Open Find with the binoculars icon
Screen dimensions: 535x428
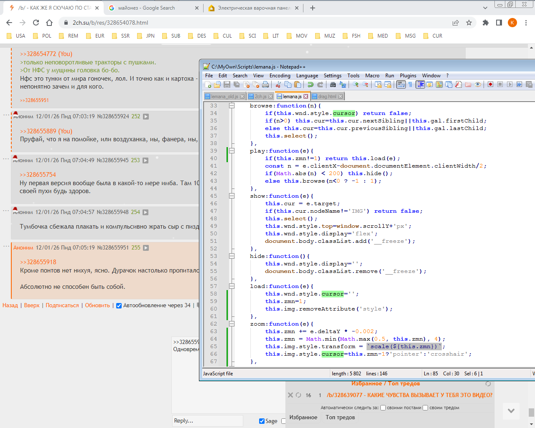click(x=333, y=84)
